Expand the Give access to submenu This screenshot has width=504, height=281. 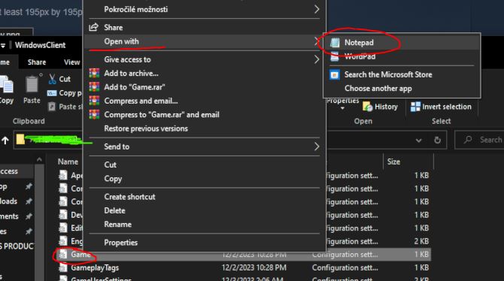tap(205, 59)
